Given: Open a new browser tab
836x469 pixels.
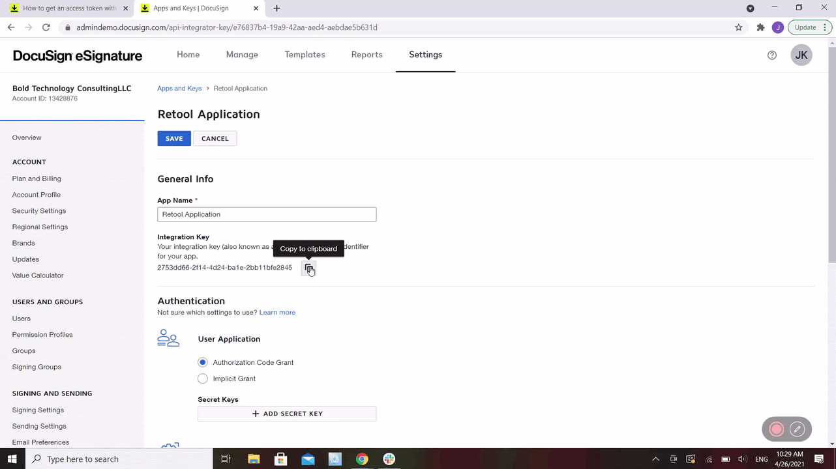Looking at the screenshot, I should (276, 8).
